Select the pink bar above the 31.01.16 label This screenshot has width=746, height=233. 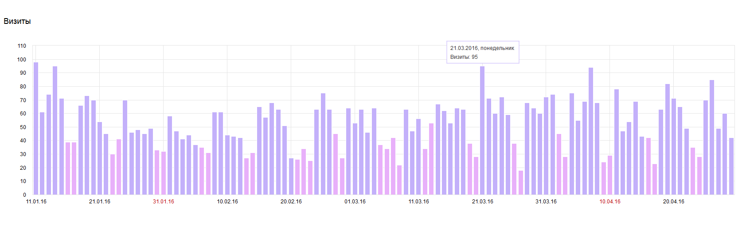163,173
